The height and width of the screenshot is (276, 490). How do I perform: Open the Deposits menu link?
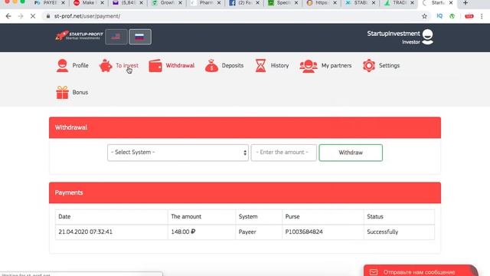tap(233, 66)
